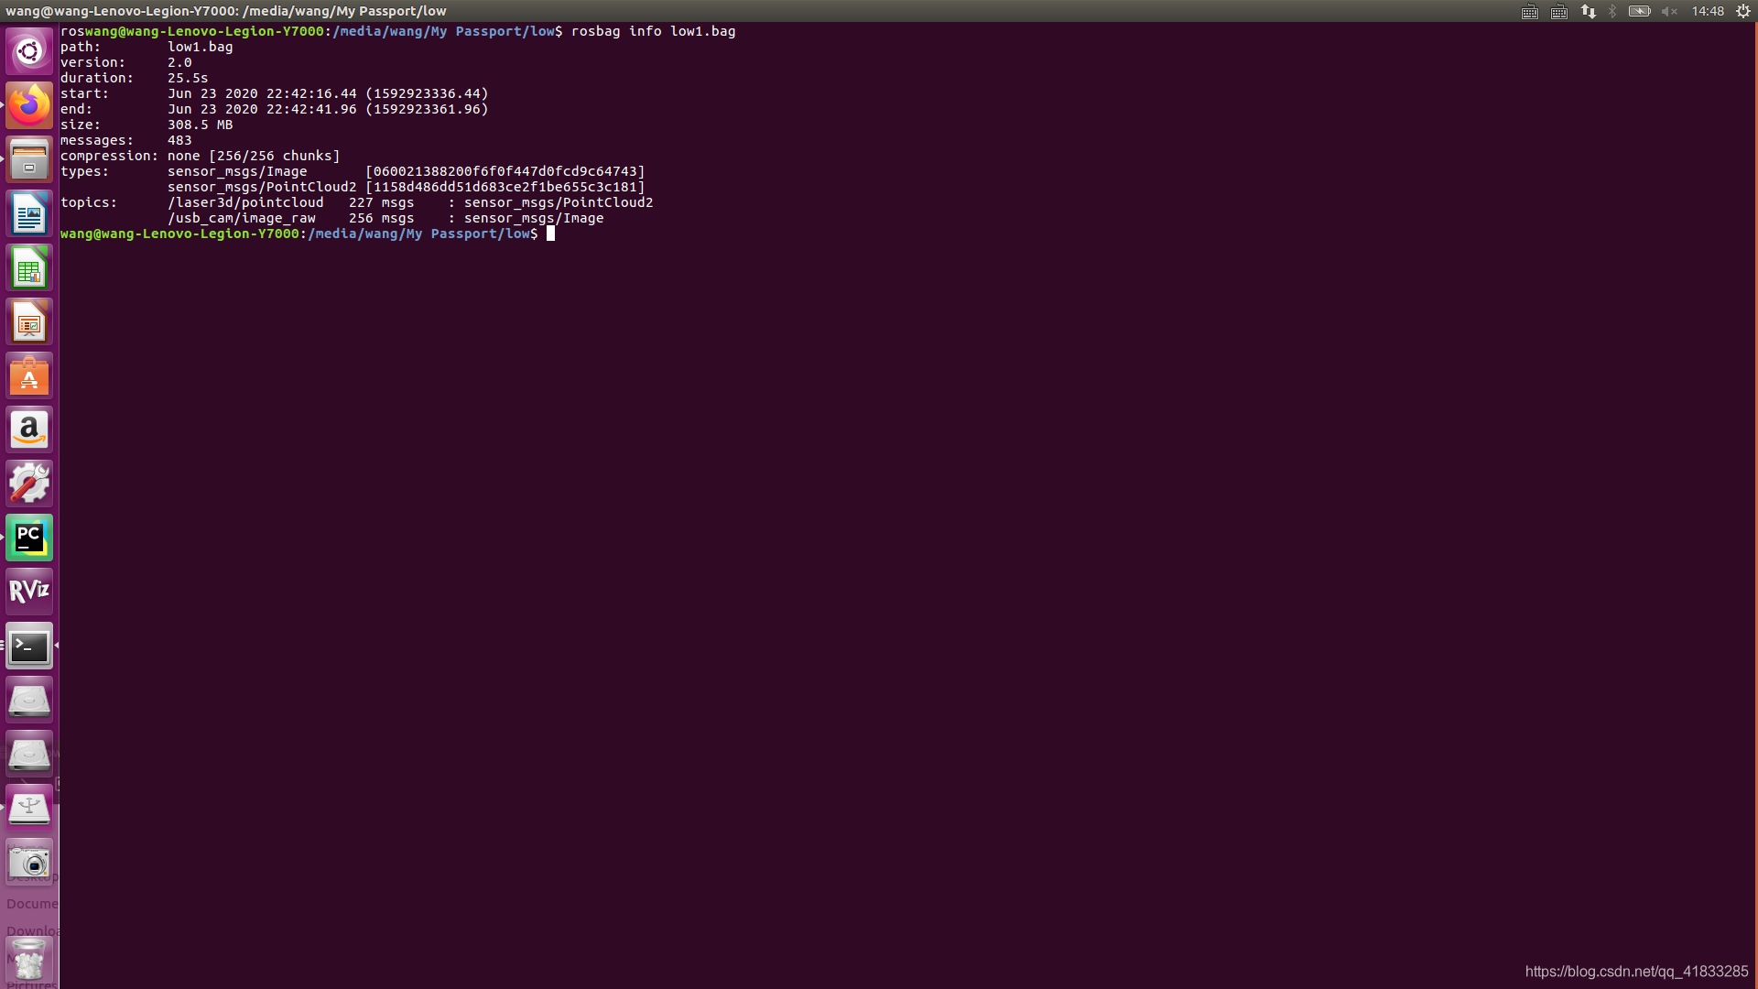Click the '256 msgs' count
Screen dimensions: 1758x989
[x=382, y=218]
